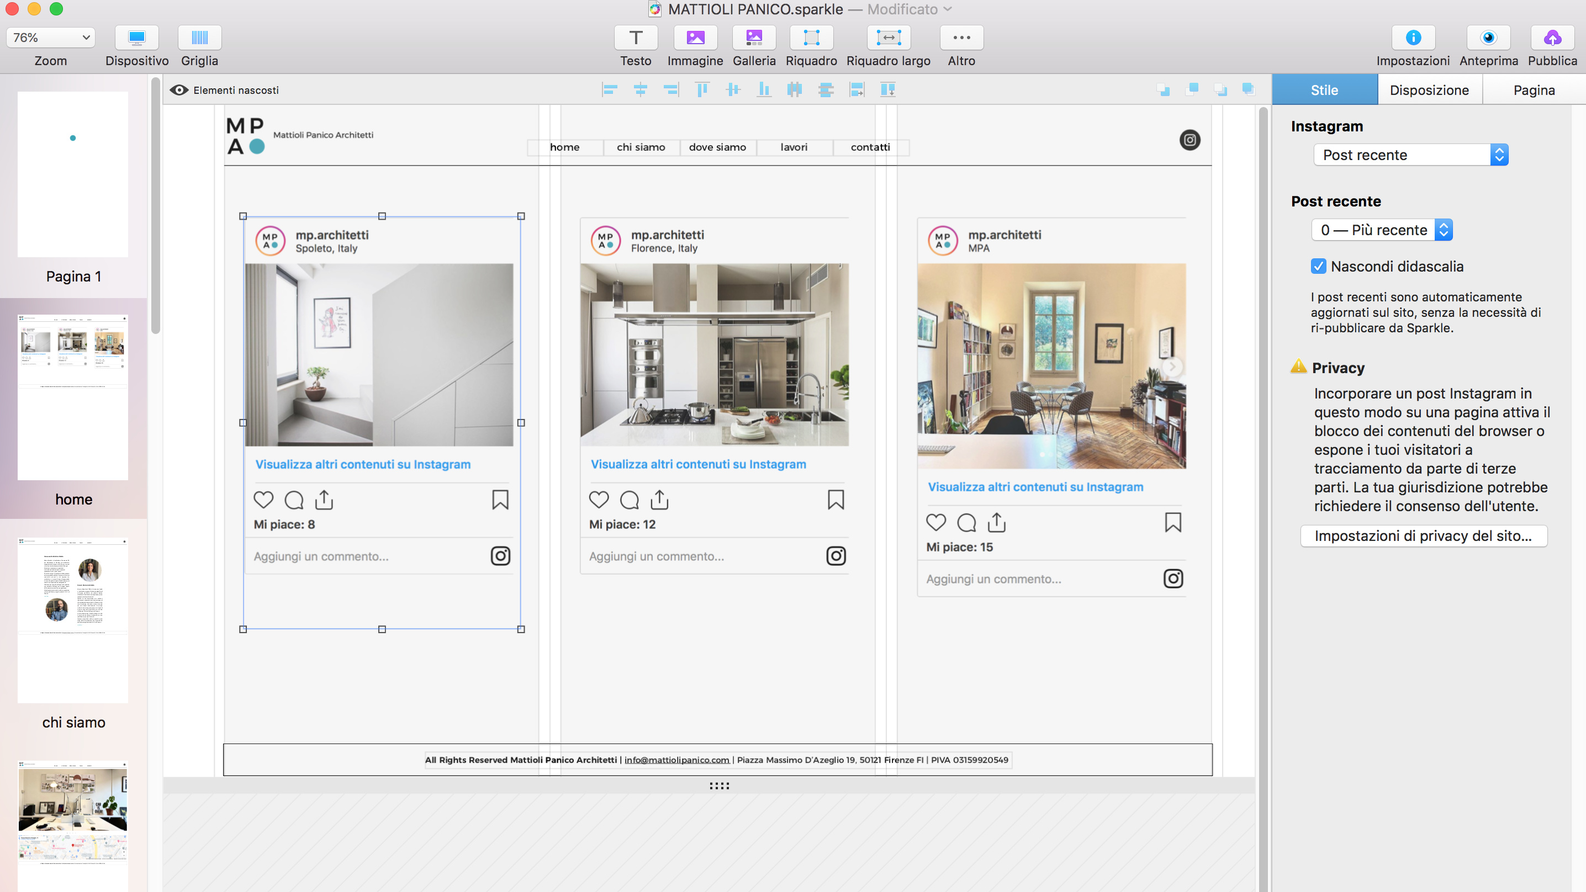Open the 0 — Più recente dropdown
1586x892 pixels.
coord(1382,230)
